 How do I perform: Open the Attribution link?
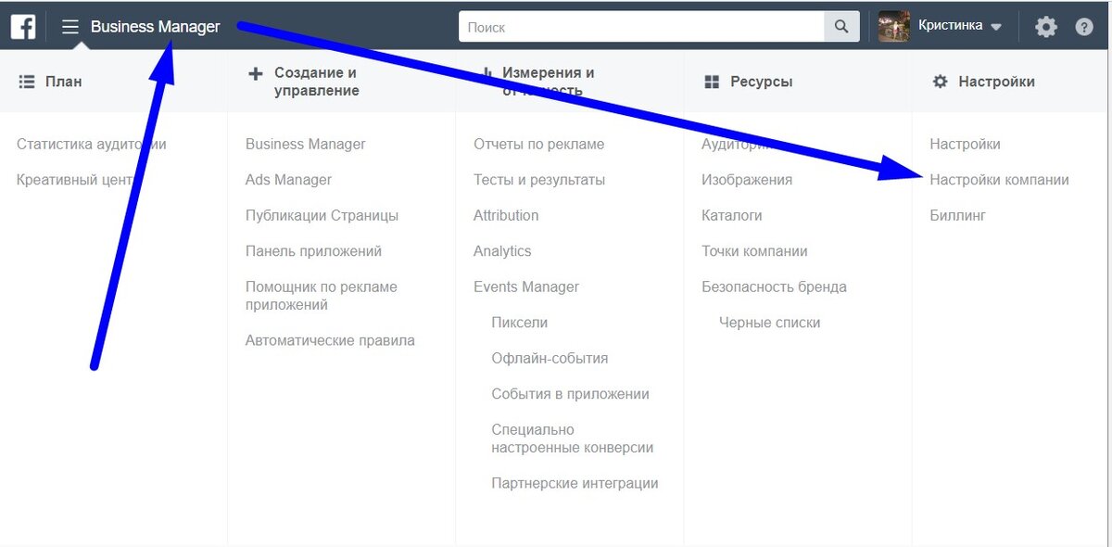tap(506, 215)
